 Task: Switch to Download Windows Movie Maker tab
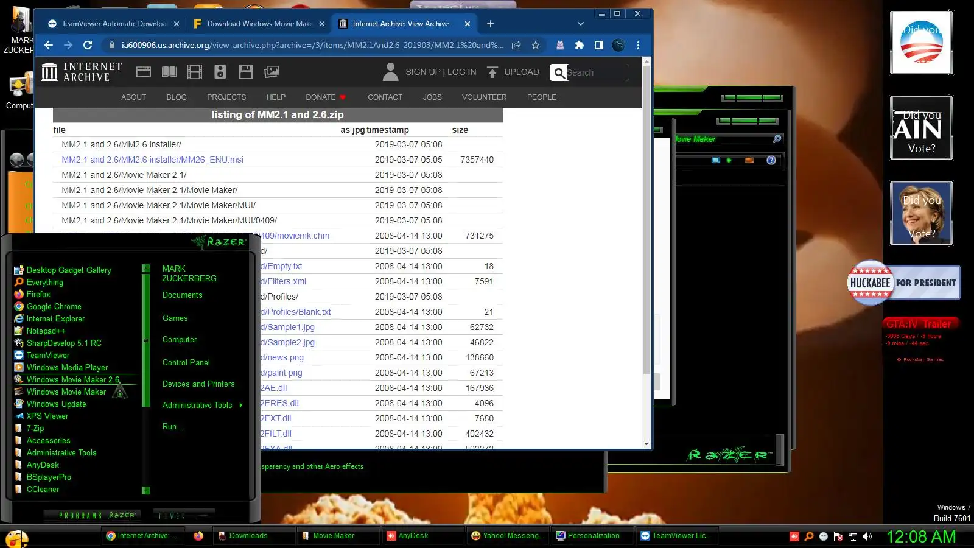pyautogui.click(x=259, y=24)
